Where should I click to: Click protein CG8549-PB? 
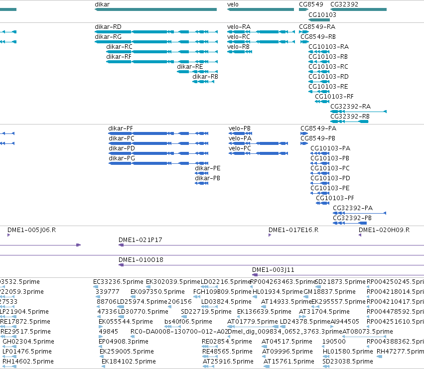pyautogui.click(x=318, y=138)
